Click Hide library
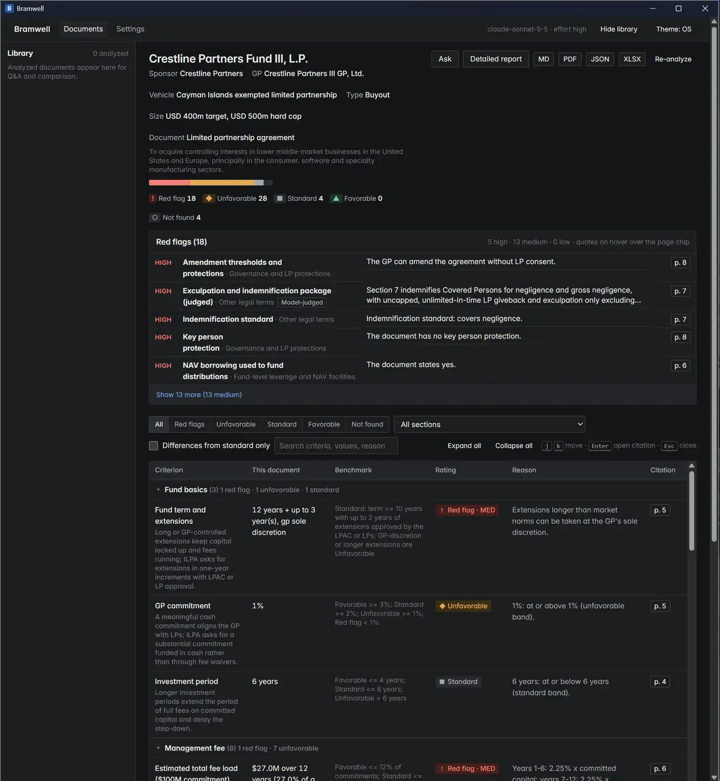This screenshot has width=720, height=781. click(619, 29)
